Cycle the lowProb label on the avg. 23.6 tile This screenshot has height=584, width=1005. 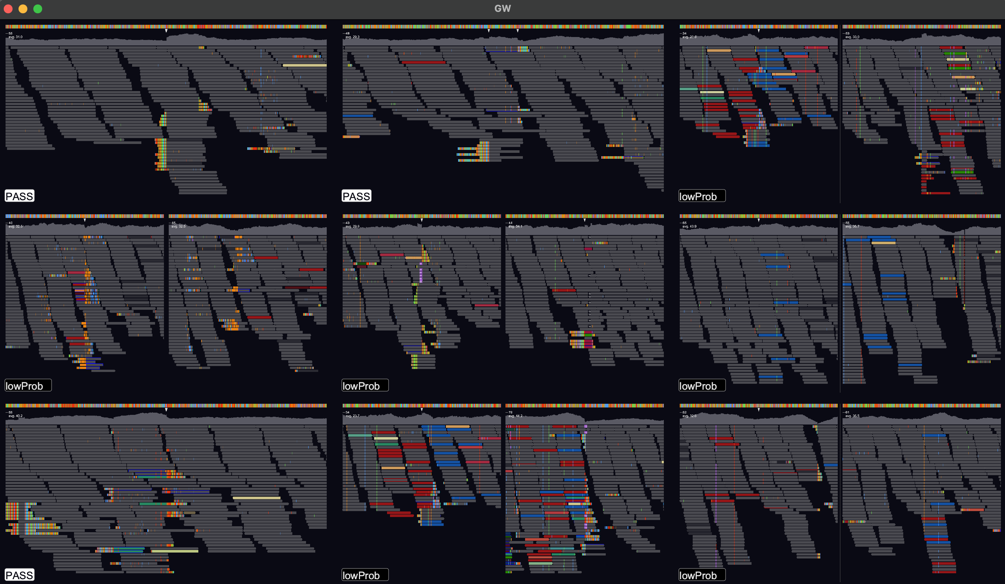point(702,196)
